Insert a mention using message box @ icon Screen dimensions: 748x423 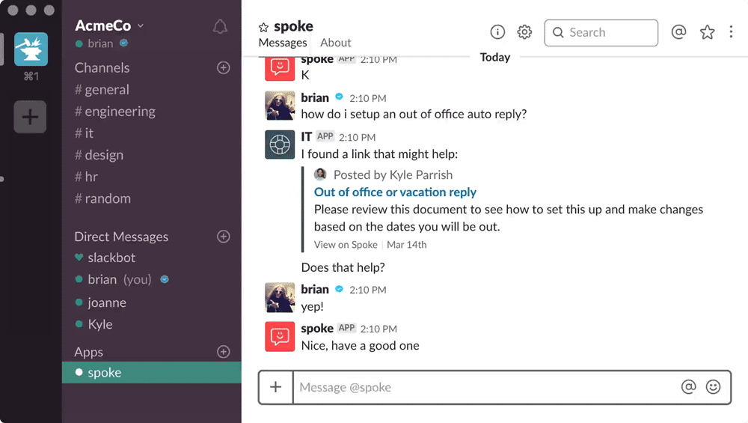[x=688, y=387]
